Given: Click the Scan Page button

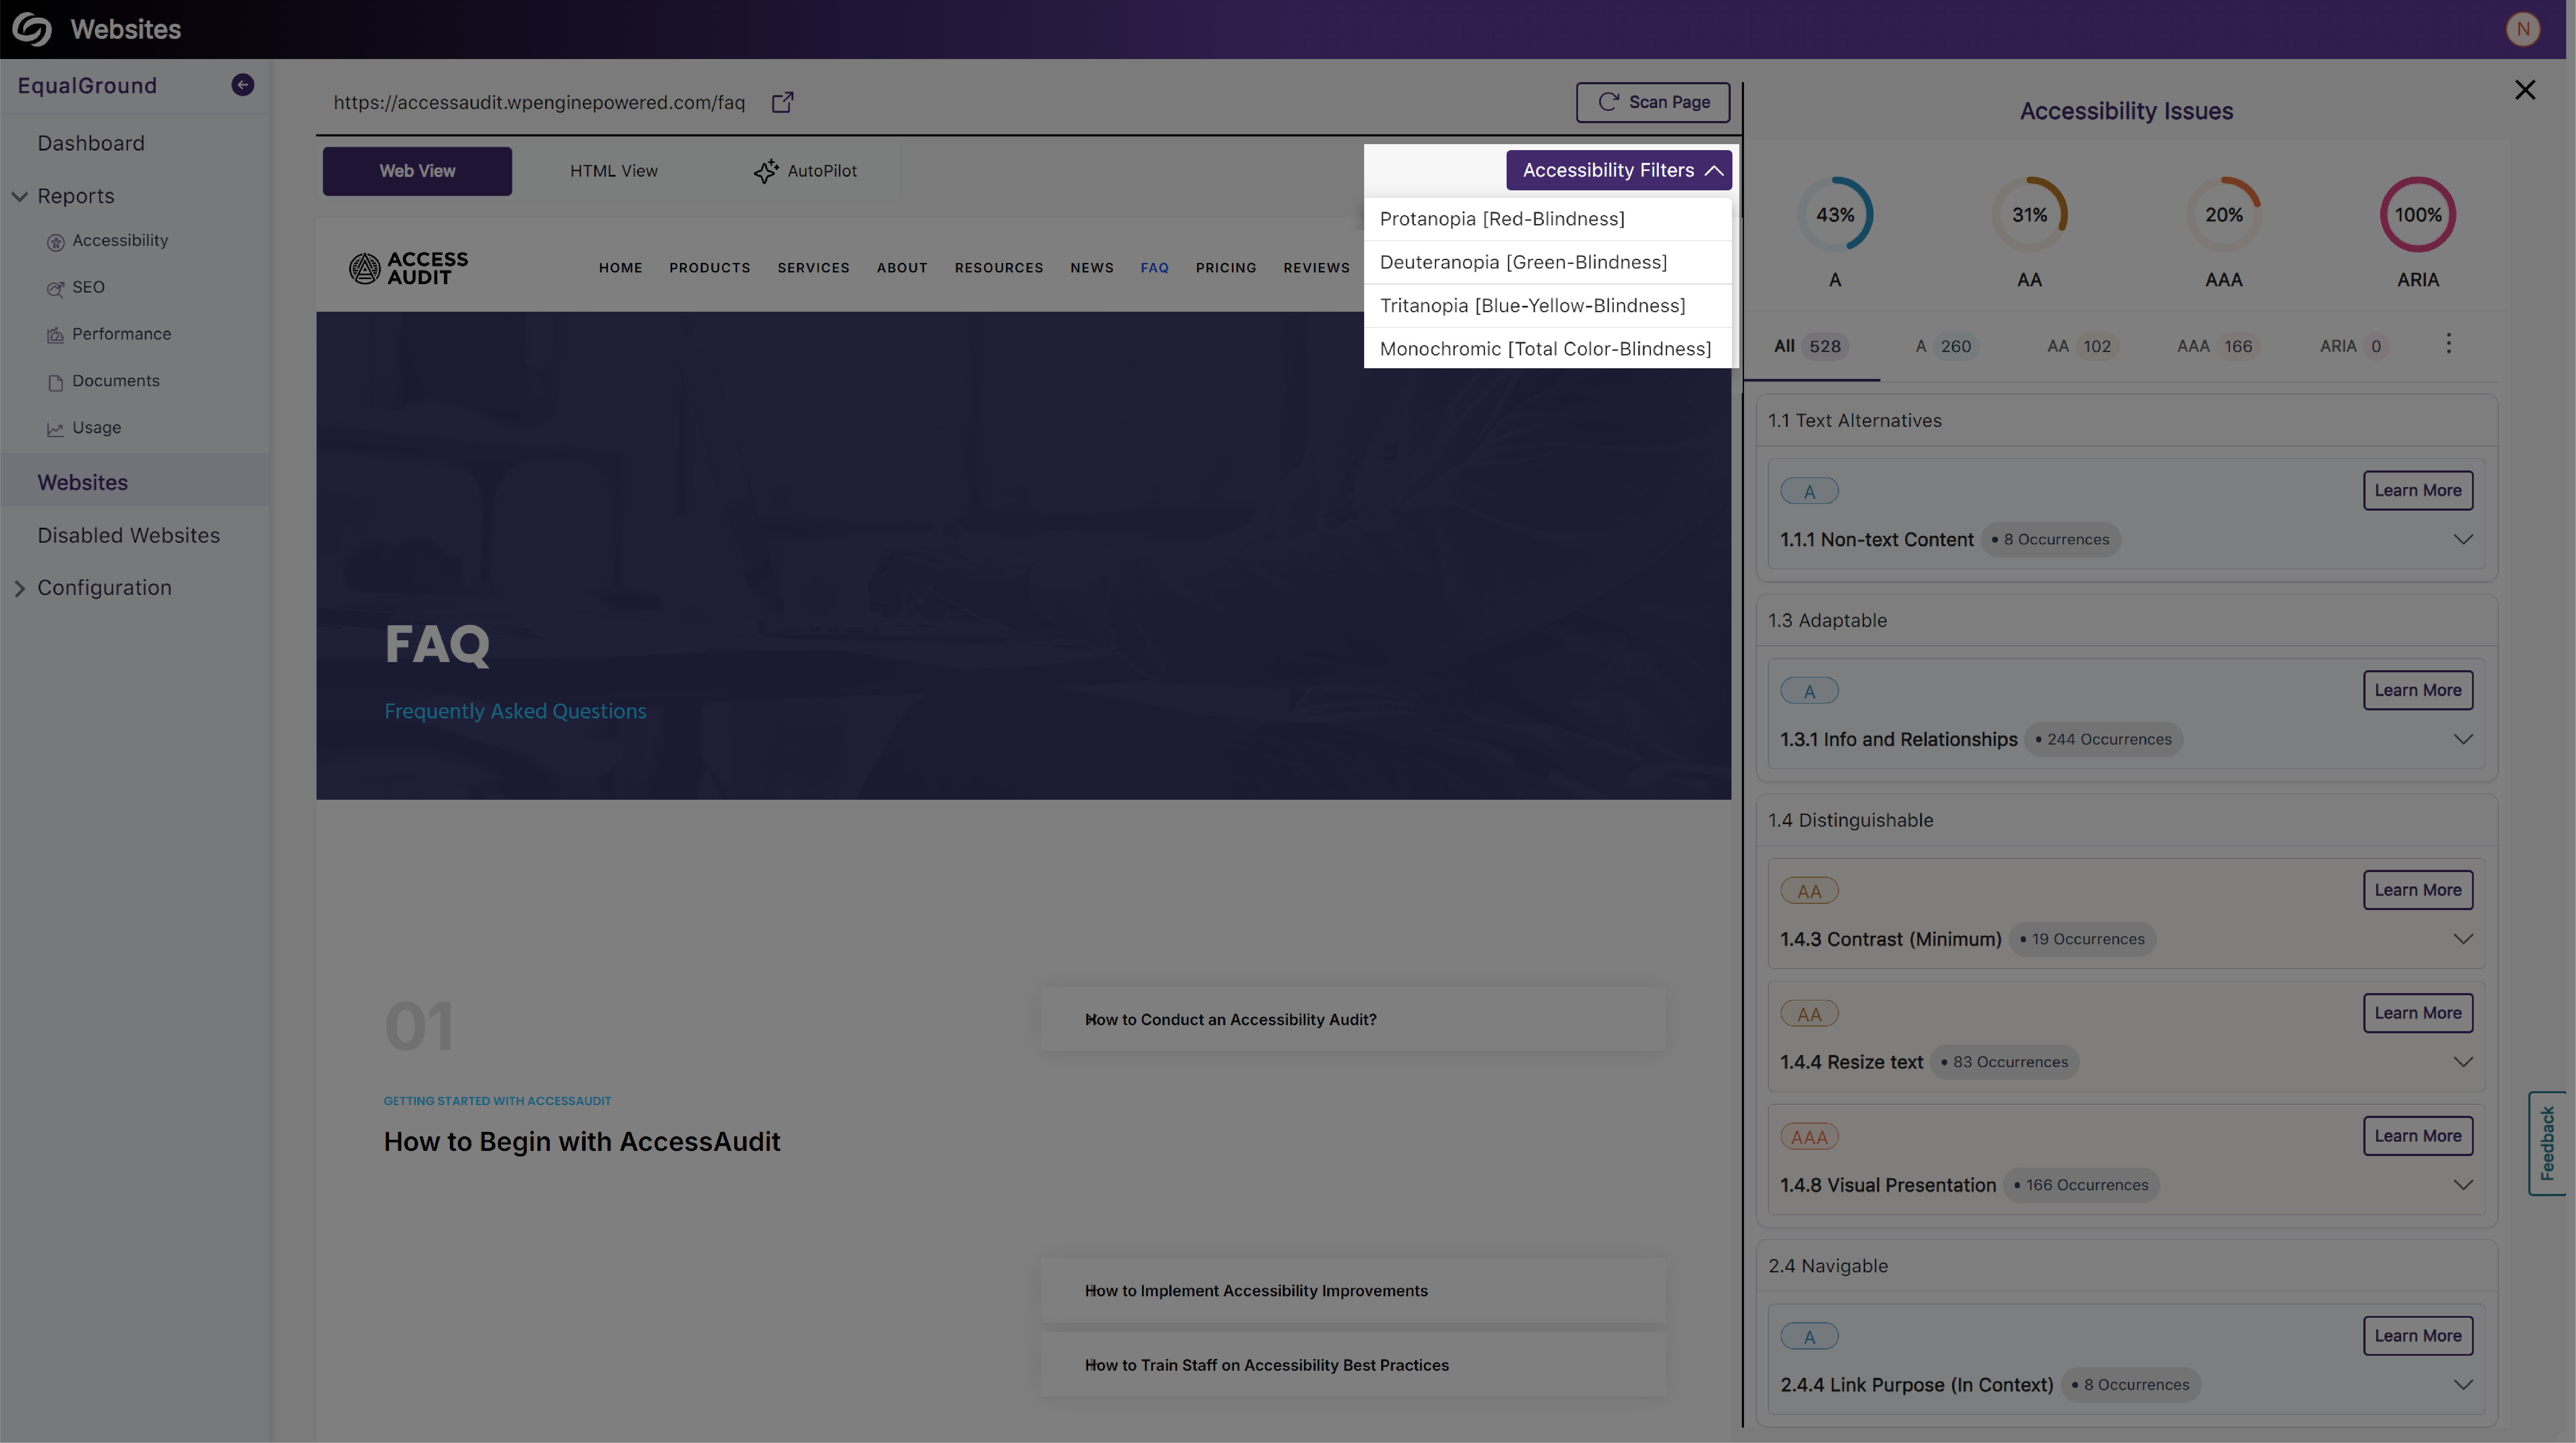Looking at the screenshot, I should point(1653,102).
